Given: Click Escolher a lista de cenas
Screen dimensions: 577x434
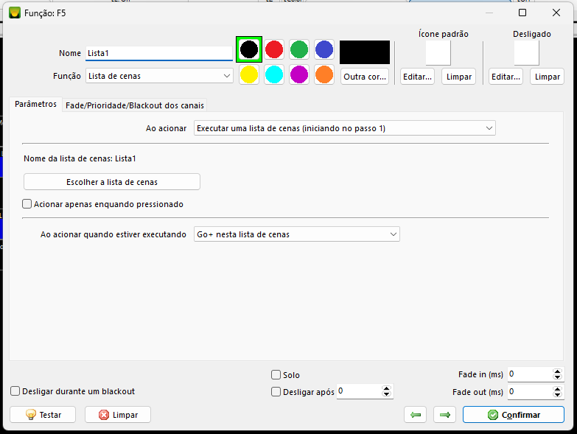Looking at the screenshot, I should tap(112, 182).
